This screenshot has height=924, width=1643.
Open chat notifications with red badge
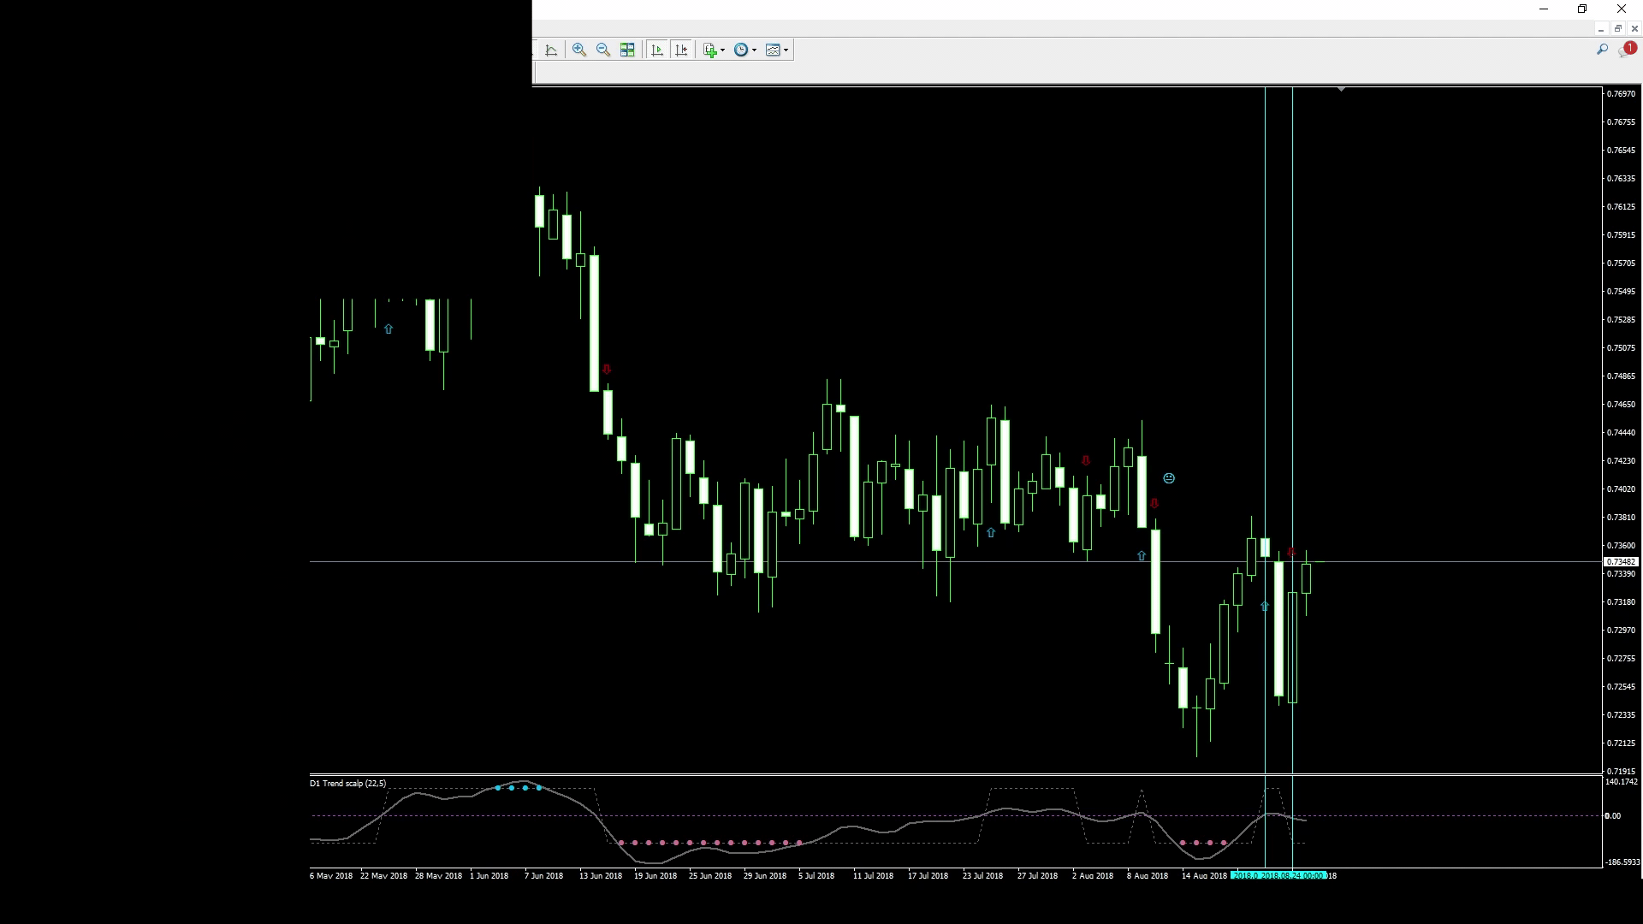[1626, 50]
